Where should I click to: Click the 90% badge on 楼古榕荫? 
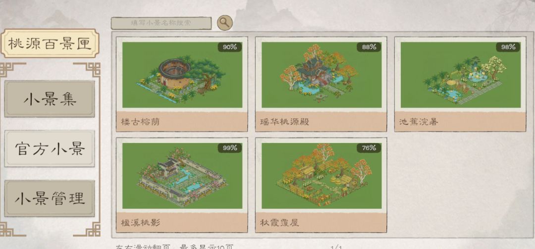[230, 47]
